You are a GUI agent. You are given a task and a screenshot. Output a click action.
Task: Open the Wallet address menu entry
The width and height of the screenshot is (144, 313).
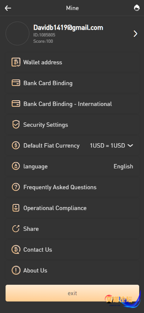click(72, 62)
